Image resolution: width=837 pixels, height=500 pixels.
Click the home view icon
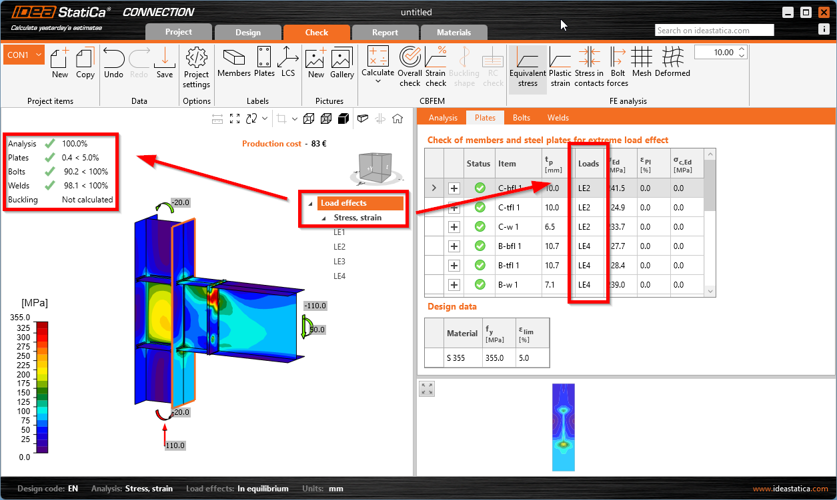(x=397, y=119)
